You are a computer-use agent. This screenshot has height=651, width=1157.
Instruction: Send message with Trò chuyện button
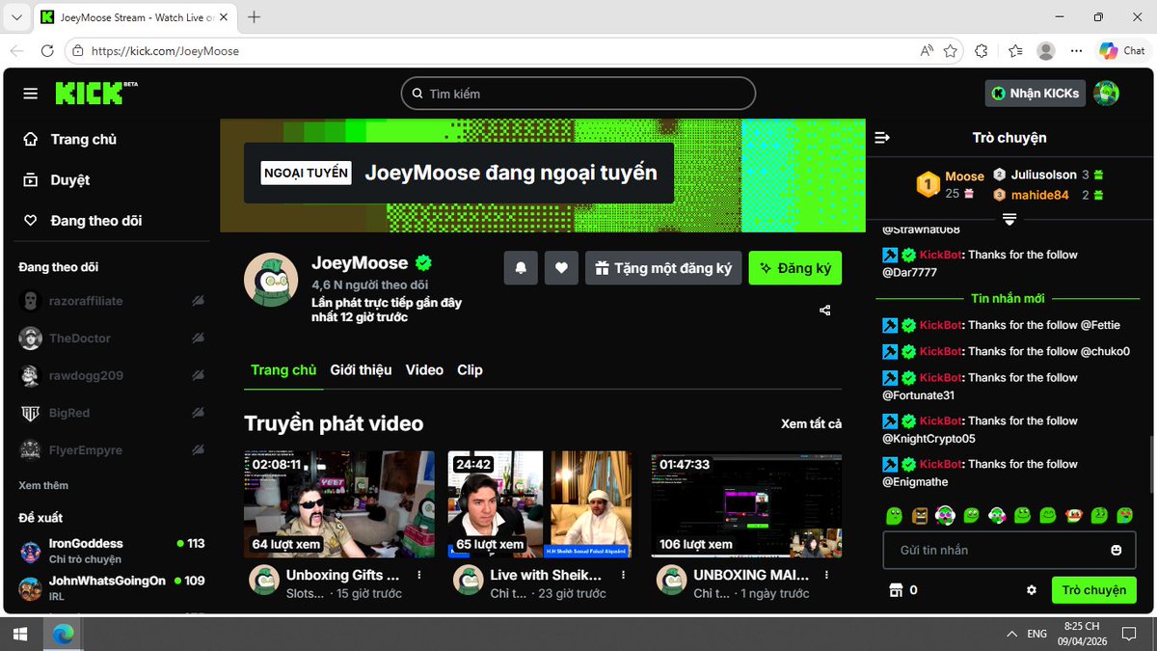pos(1093,590)
